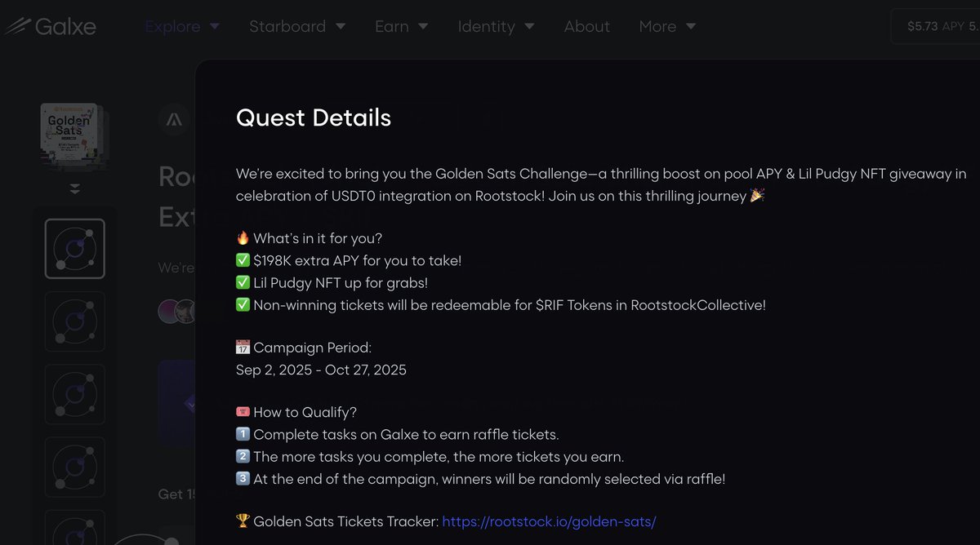Viewport: 980px width, 545px height.
Task: Click the round space logo badge above title
Action: [x=174, y=121]
